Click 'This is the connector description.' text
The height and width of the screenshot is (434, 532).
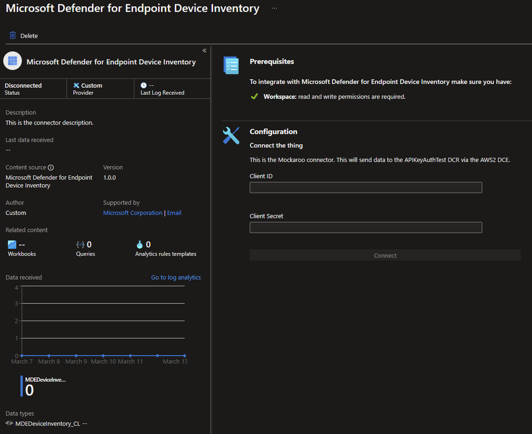[50, 123]
